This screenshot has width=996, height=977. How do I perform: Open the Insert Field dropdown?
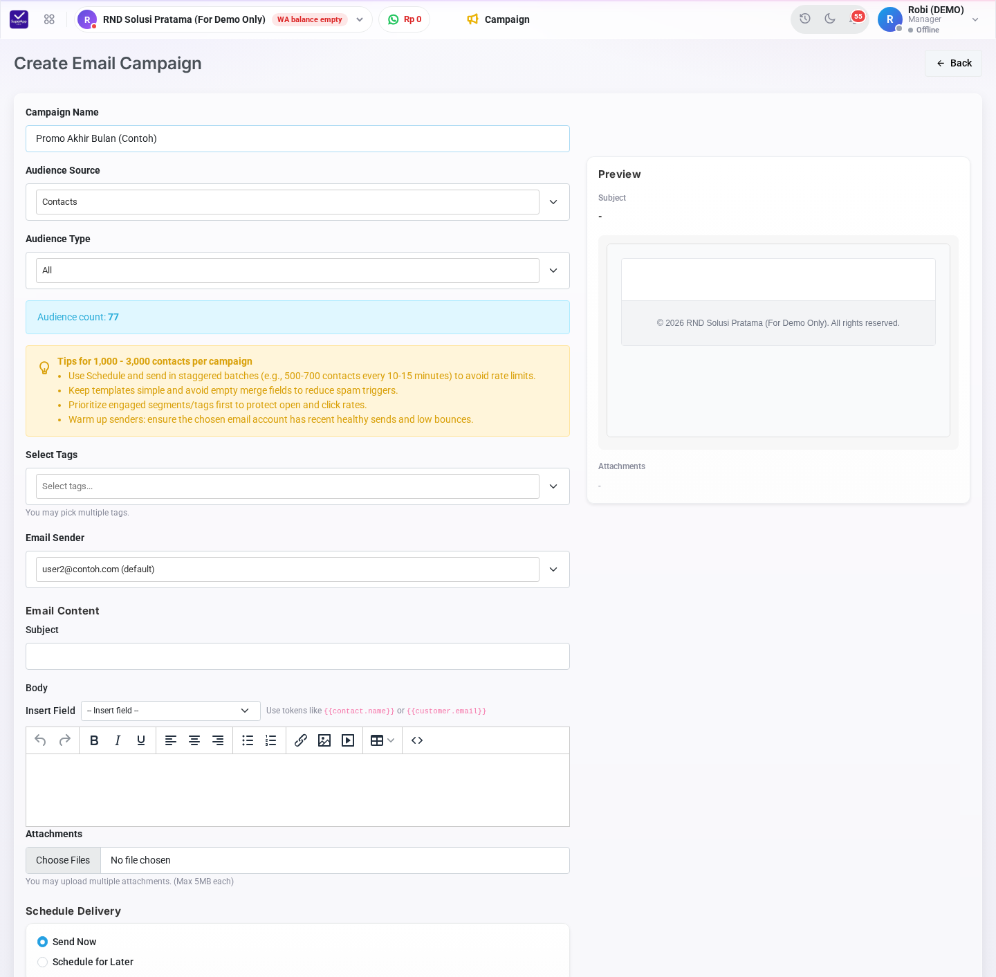coord(171,711)
